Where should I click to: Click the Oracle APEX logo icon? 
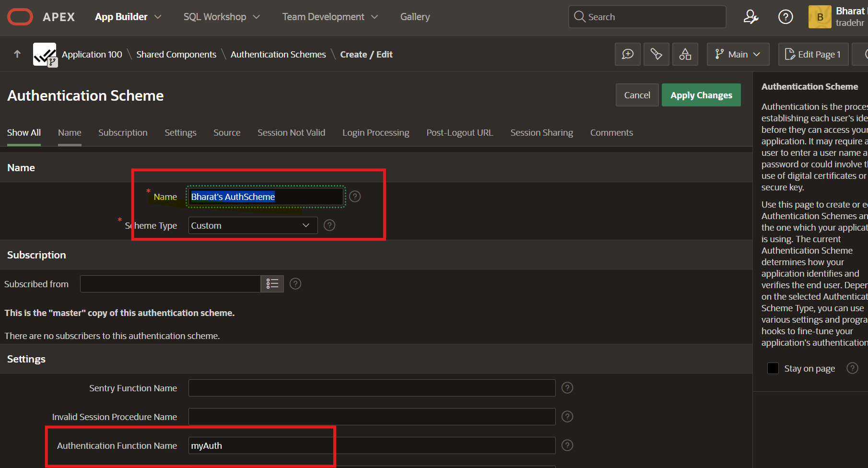tap(20, 17)
